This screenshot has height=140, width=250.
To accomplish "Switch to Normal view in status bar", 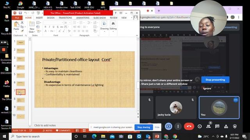I will pos(77,131).
